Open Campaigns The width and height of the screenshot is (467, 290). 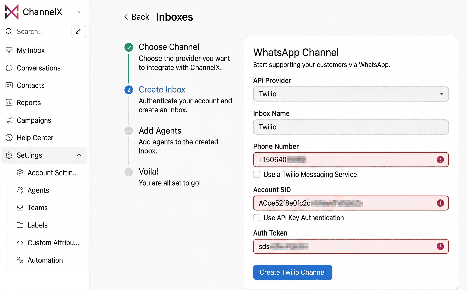tap(34, 120)
